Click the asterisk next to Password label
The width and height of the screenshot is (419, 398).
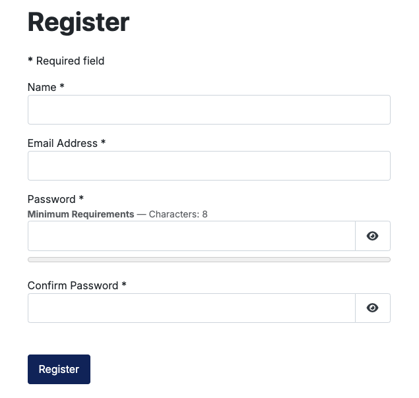[x=81, y=198]
